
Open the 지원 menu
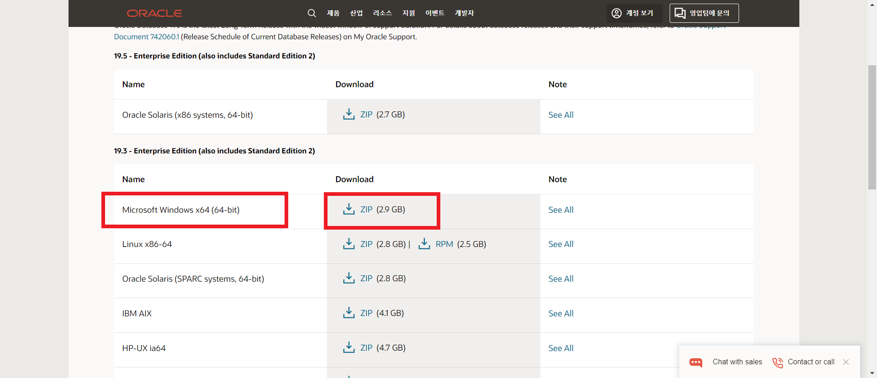[x=408, y=13]
